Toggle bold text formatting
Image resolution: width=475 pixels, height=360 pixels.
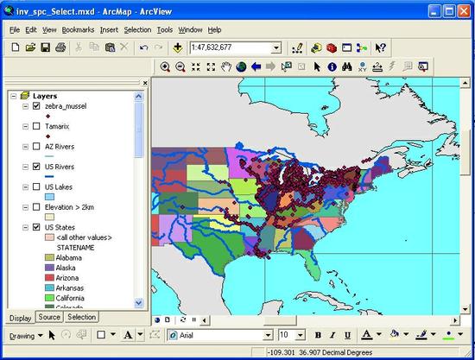click(x=318, y=335)
